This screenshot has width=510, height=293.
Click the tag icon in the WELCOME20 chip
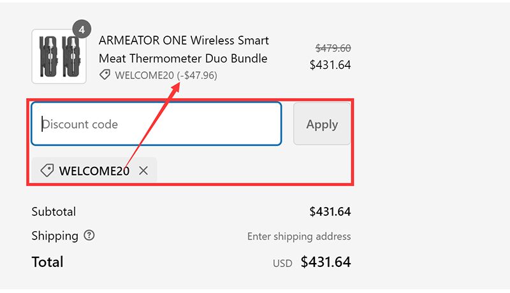point(47,171)
